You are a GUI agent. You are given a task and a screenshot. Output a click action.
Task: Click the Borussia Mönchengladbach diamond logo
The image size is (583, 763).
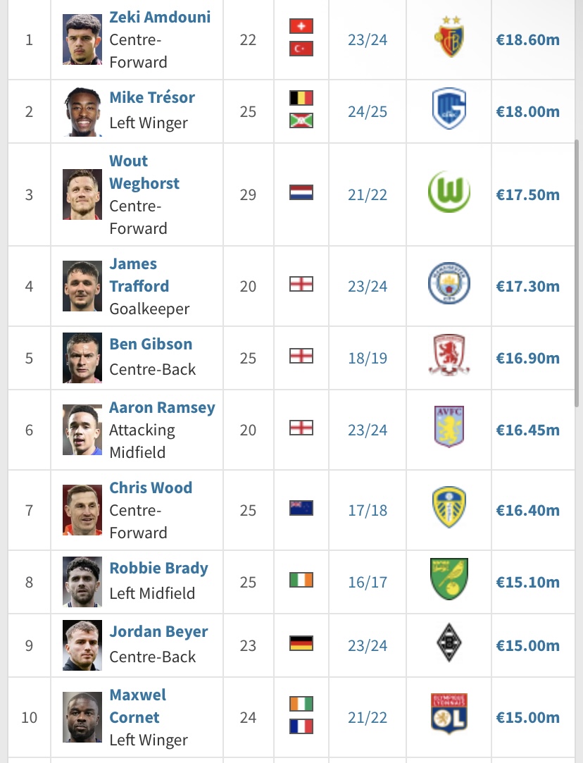(449, 643)
